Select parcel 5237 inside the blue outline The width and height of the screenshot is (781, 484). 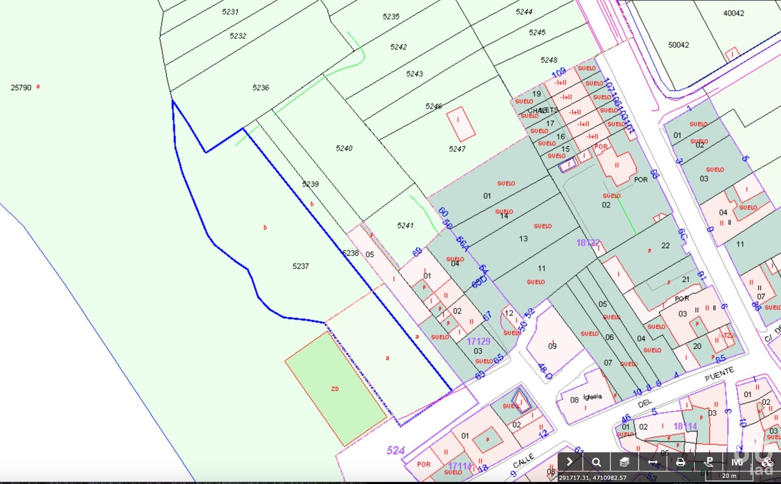coord(300,266)
